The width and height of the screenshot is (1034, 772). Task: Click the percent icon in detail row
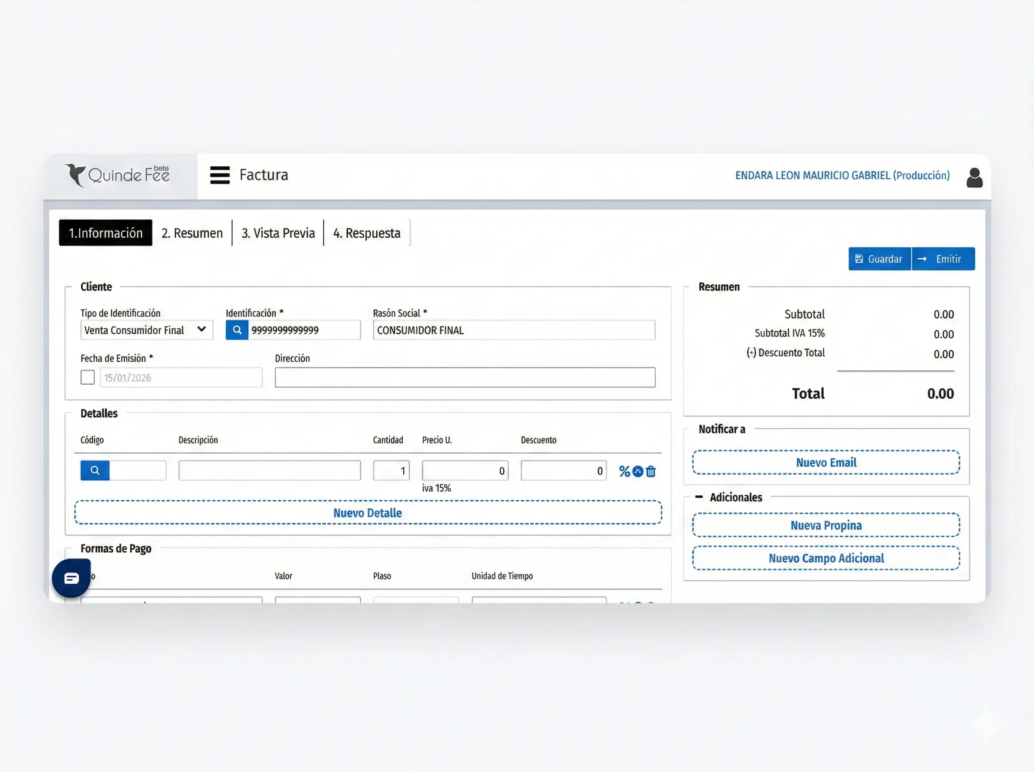coord(624,471)
